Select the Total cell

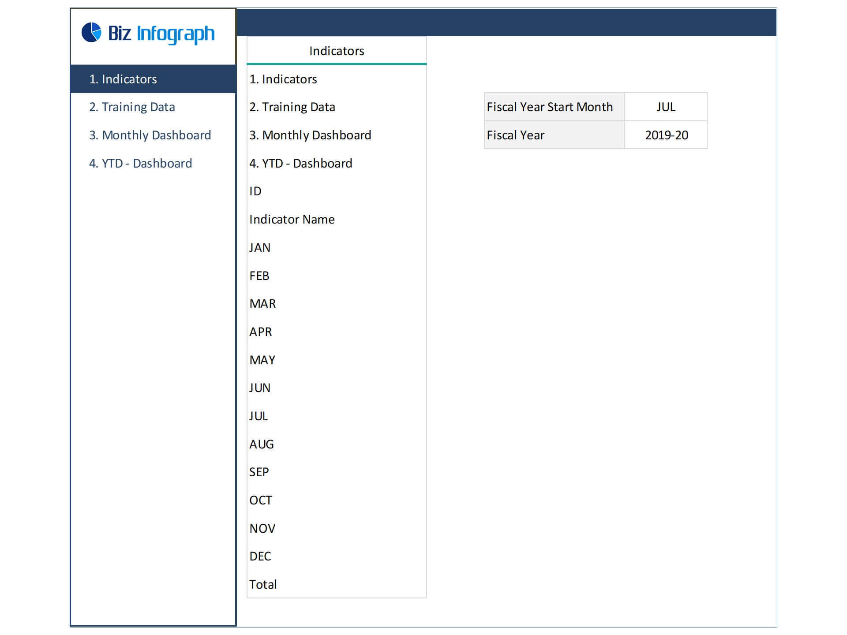[x=337, y=584]
